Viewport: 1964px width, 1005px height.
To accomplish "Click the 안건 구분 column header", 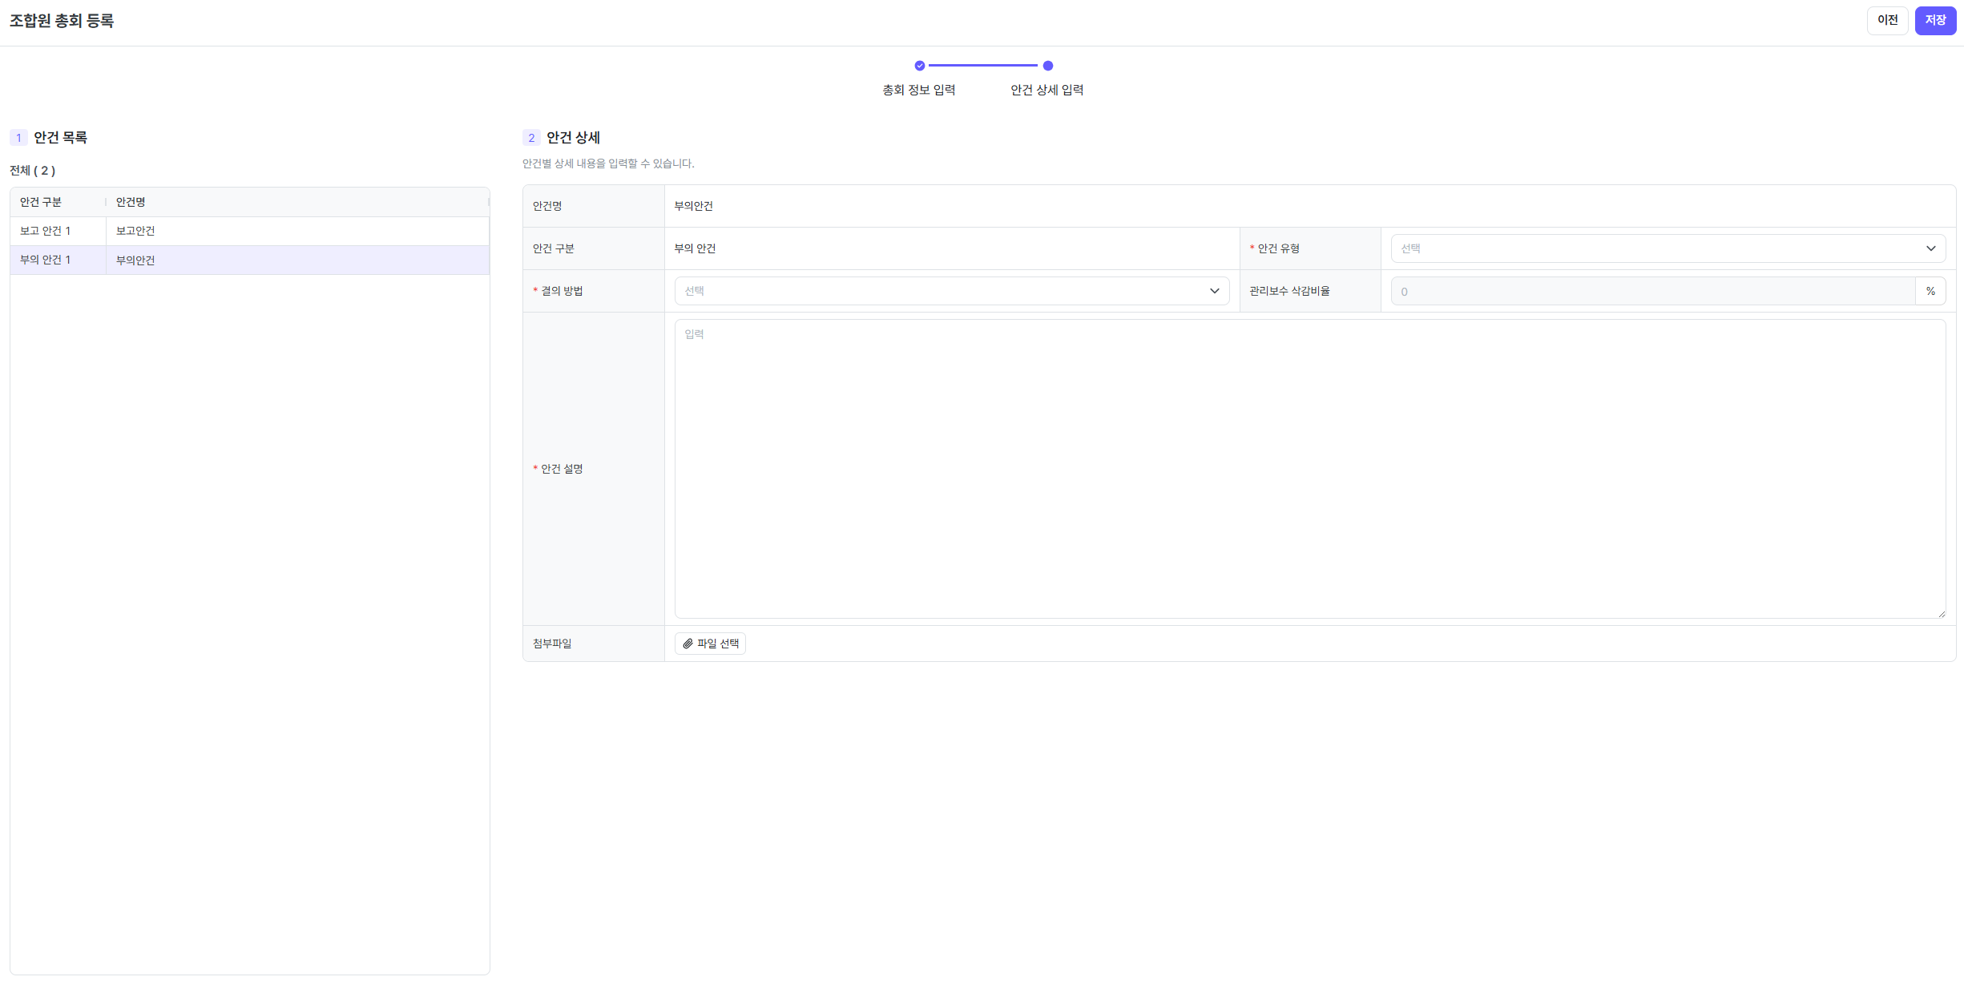I will [x=41, y=202].
